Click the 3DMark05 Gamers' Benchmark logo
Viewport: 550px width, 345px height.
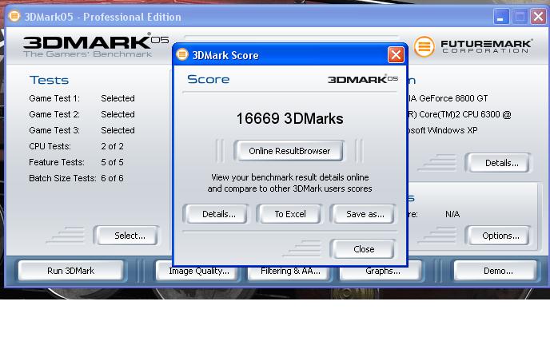point(88,46)
